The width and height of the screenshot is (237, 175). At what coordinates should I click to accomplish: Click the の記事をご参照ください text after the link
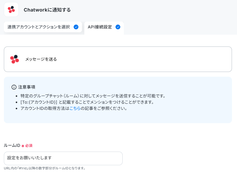(104, 108)
